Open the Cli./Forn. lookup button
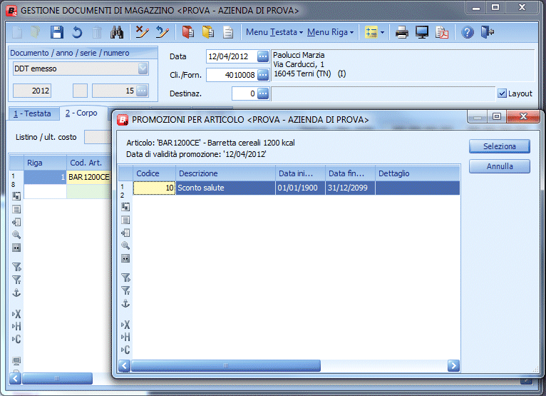The image size is (546, 396). 263,75
